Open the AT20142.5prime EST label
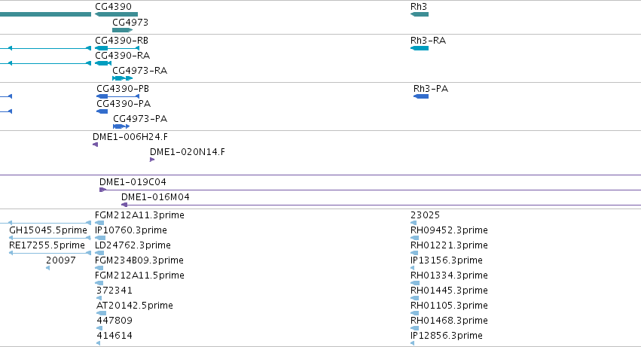Screen dimensions: 641x347 [x=135, y=306]
